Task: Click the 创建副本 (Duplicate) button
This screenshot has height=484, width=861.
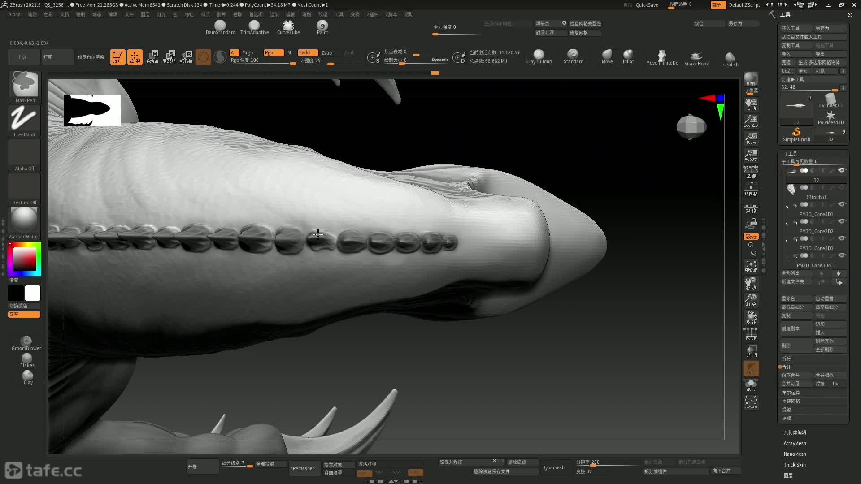Action: 796,328
